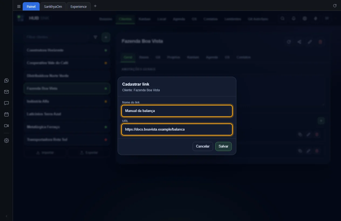Click the green add client plus button
This screenshot has height=221, width=341.
tap(106, 37)
